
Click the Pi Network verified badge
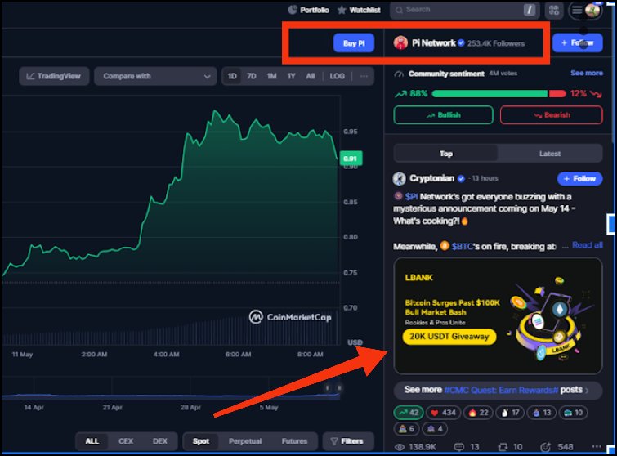461,42
